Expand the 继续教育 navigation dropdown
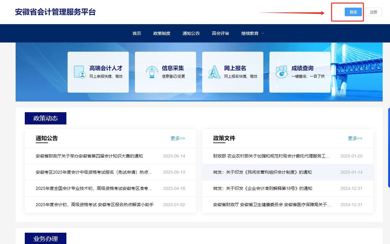Image resolution: width=390 pixels, height=244 pixels. click(252, 33)
